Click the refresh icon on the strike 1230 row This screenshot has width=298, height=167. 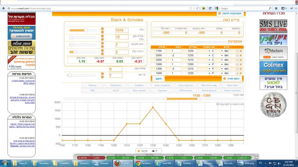(237, 55)
